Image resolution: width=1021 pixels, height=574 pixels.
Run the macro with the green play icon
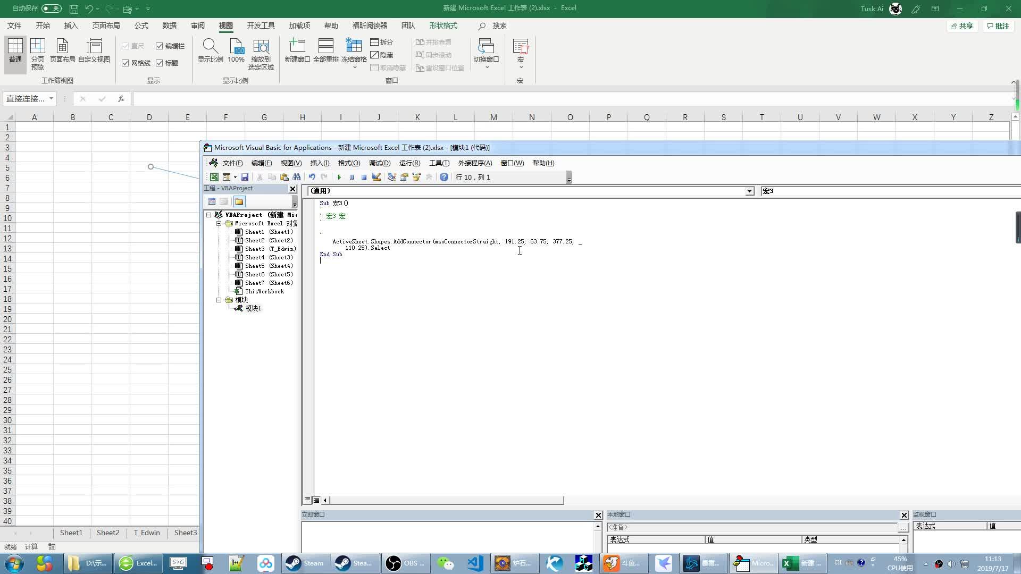click(339, 177)
